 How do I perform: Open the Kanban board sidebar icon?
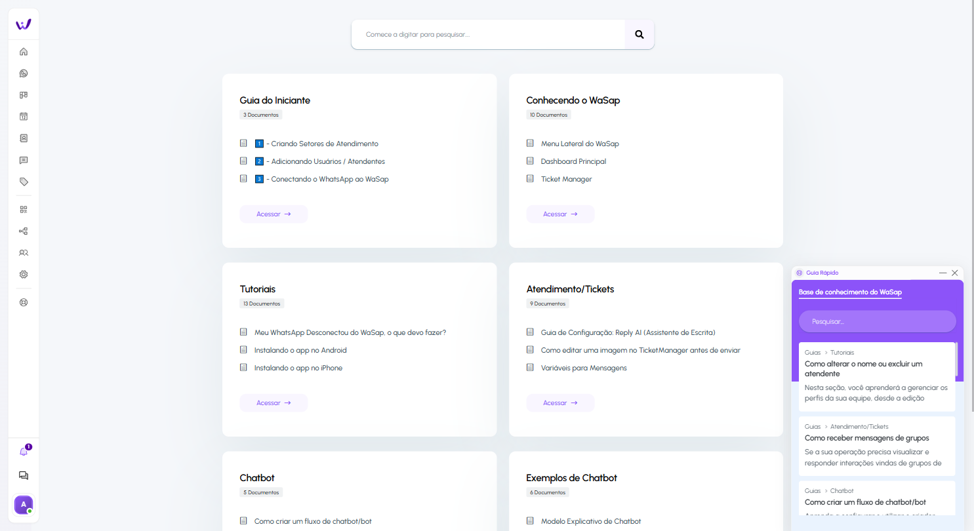[x=24, y=95]
